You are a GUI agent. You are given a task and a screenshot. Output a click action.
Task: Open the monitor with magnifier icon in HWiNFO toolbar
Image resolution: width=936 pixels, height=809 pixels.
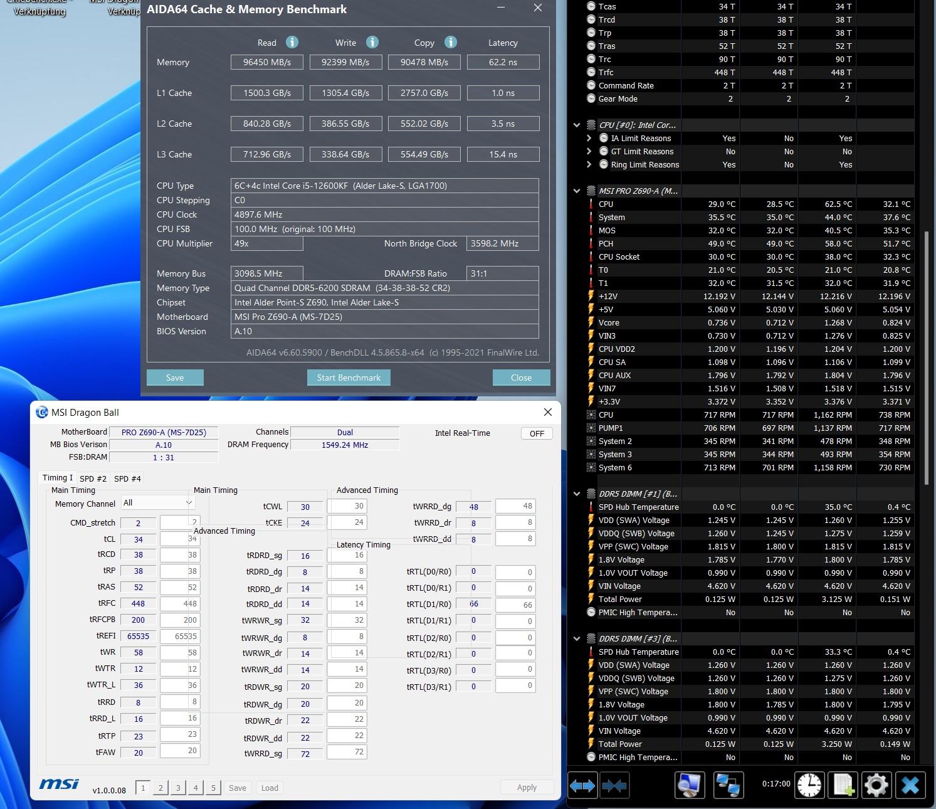[690, 785]
